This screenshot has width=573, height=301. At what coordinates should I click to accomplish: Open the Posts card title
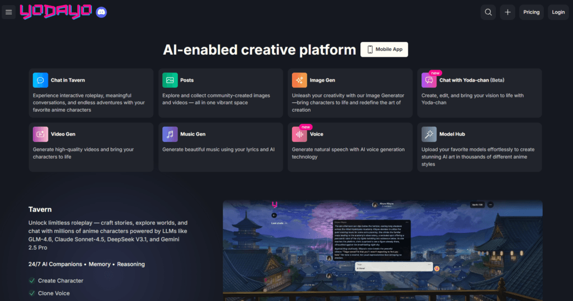[187, 80]
